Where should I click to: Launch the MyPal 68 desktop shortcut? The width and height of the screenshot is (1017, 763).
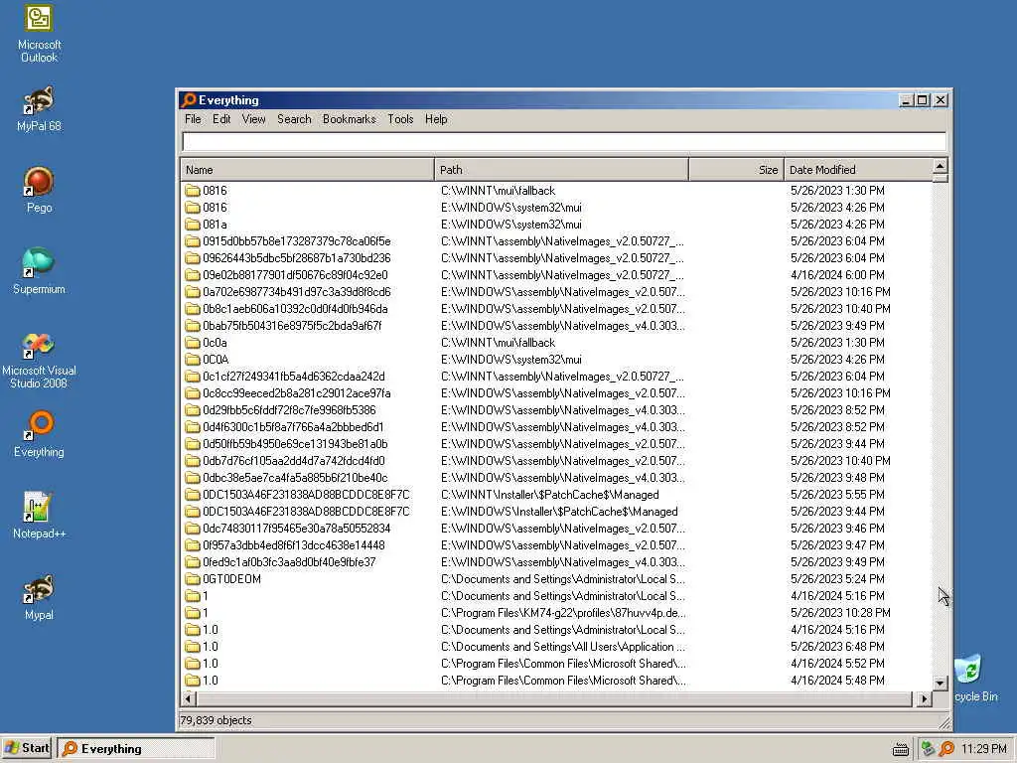pyautogui.click(x=39, y=109)
